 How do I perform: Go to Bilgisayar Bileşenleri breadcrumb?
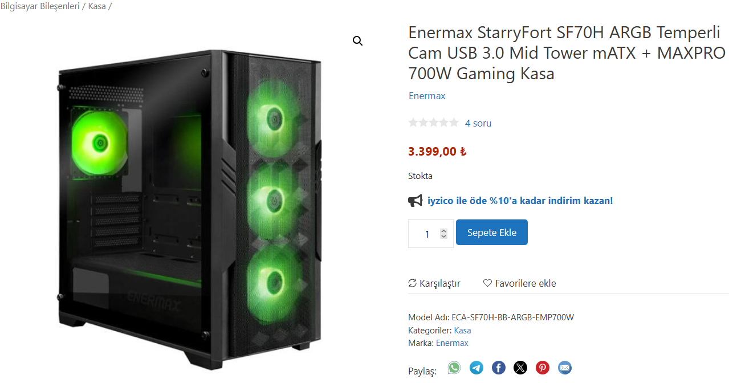(x=40, y=7)
